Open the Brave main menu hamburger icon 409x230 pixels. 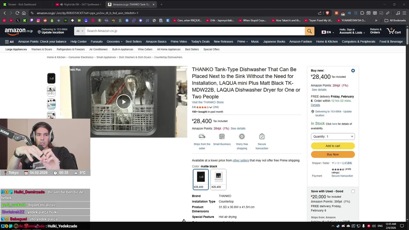click(404, 13)
